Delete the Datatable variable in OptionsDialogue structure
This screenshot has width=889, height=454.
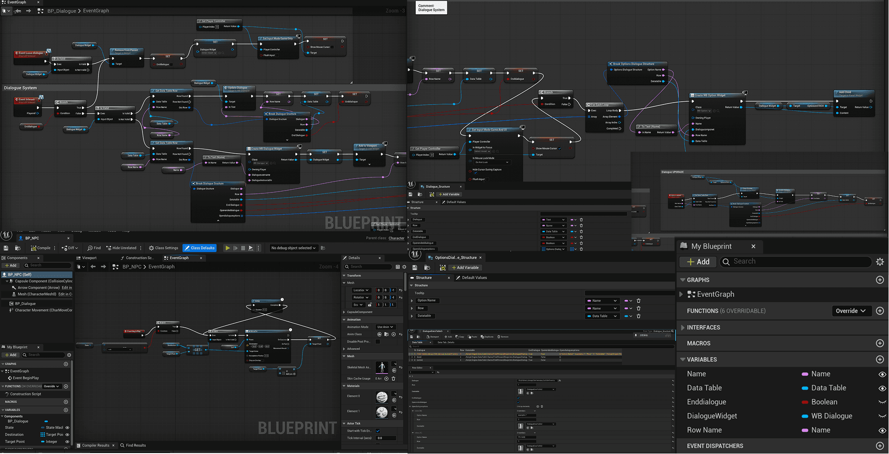639,316
